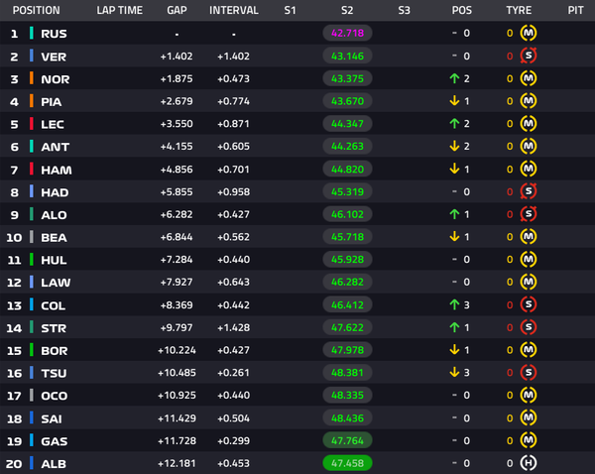
Task: Select sector time 43.146 for VER
Action: (x=347, y=57)
